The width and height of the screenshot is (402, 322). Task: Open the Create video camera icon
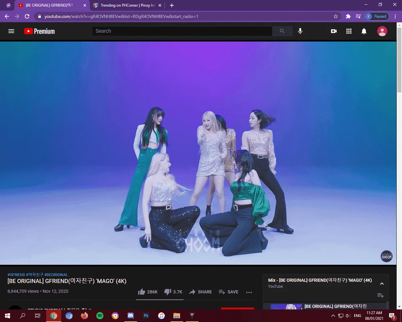[334, 31]
